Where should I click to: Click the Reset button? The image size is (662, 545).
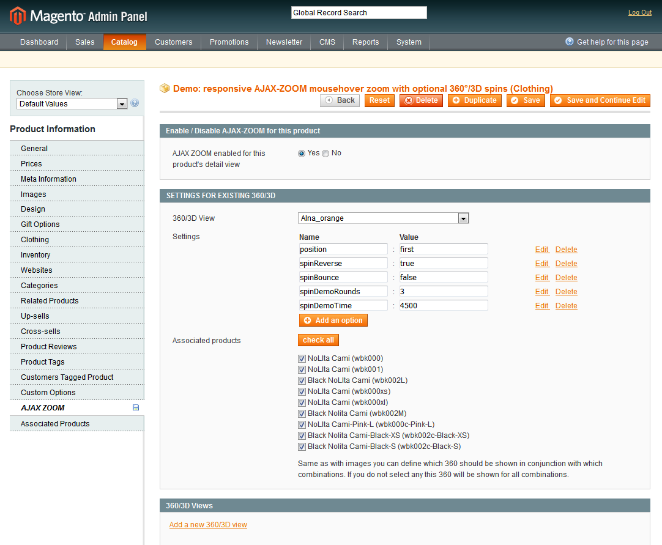coord(379,100)
